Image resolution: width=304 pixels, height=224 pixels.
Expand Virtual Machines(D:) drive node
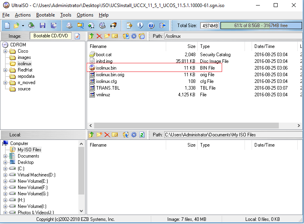coord(5,175)
